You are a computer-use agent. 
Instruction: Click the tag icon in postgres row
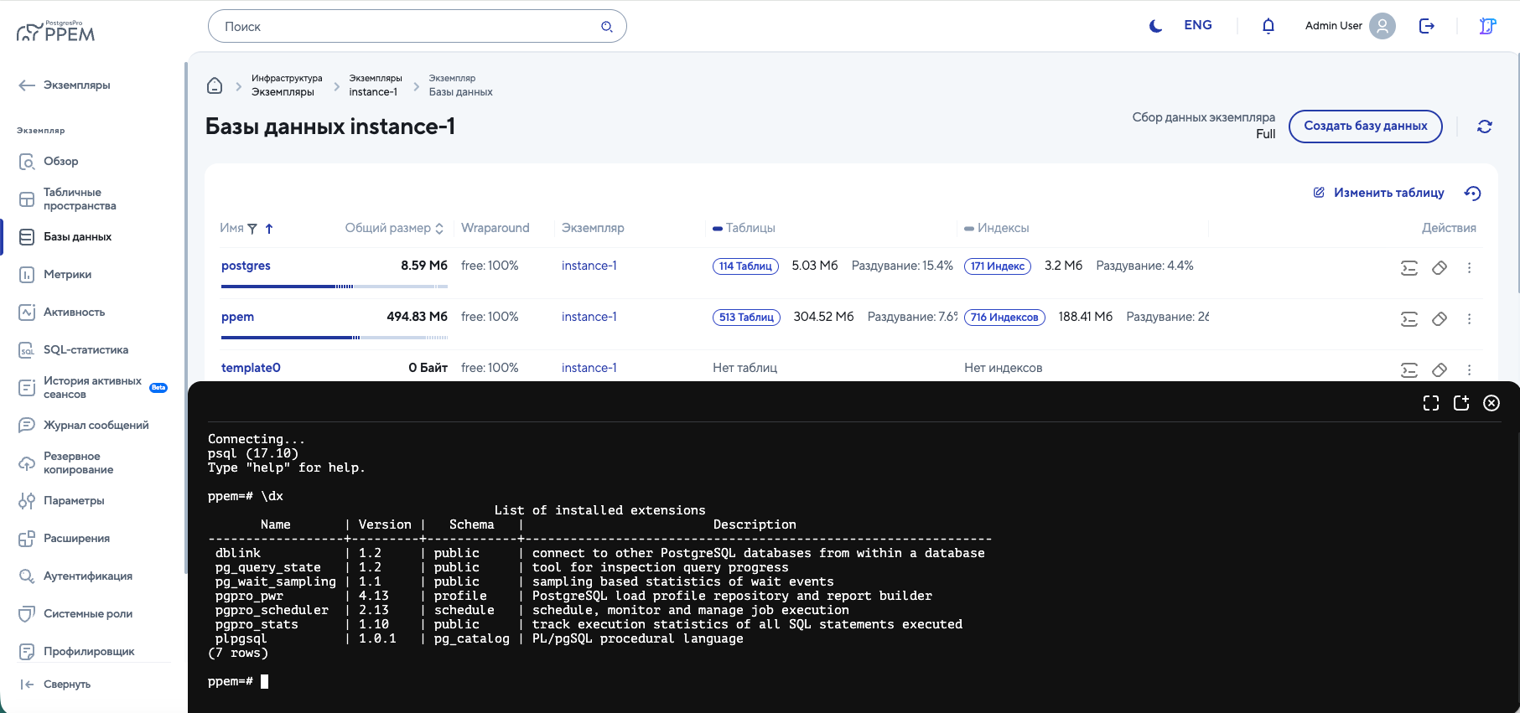1440,268
